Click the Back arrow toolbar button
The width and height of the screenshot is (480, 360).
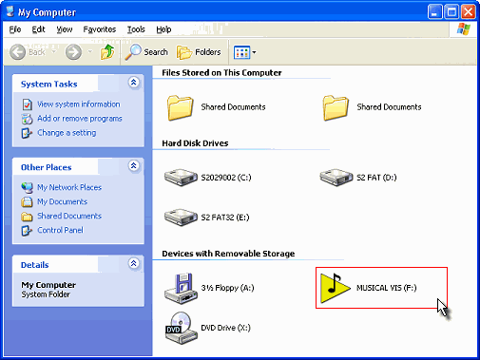17,52
